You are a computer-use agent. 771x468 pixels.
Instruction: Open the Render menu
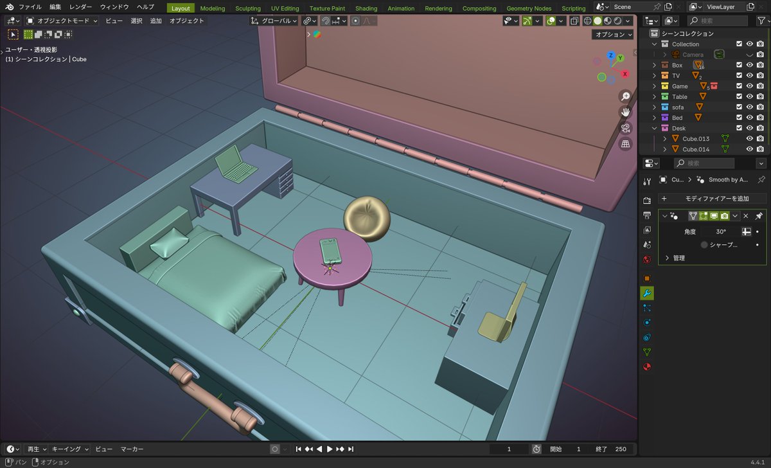click(80, 7)
